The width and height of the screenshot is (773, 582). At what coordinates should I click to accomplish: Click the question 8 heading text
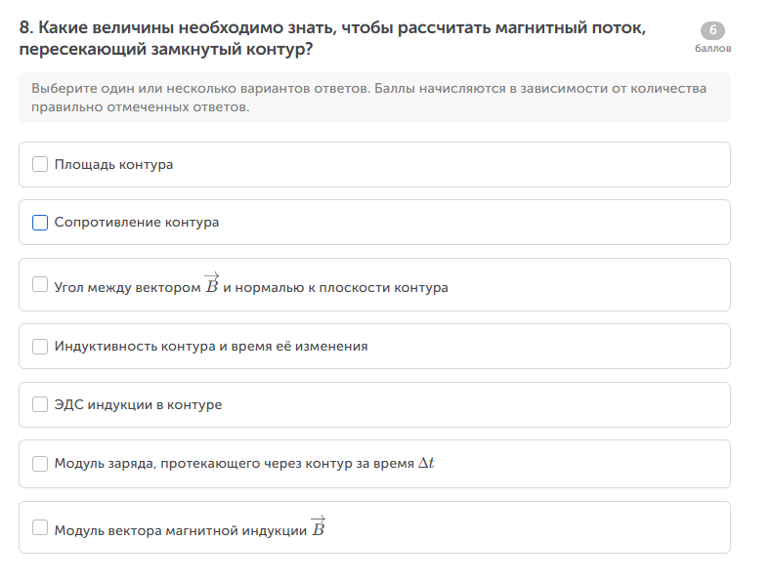coord(332,38)
